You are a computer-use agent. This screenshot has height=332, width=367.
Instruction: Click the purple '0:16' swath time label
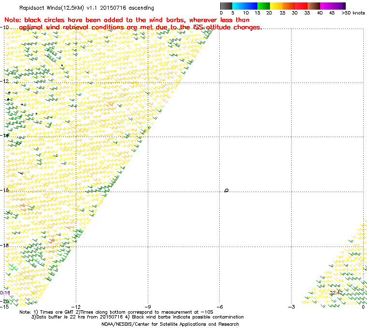(5, 293)
